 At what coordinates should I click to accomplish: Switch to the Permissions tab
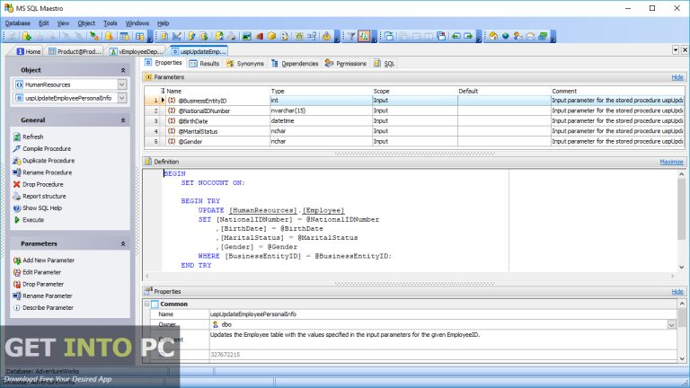tap(350, 64)
